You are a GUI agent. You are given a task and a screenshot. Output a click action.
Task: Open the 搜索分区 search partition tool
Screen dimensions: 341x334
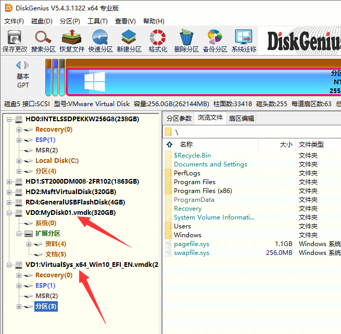tap(43, 41)
